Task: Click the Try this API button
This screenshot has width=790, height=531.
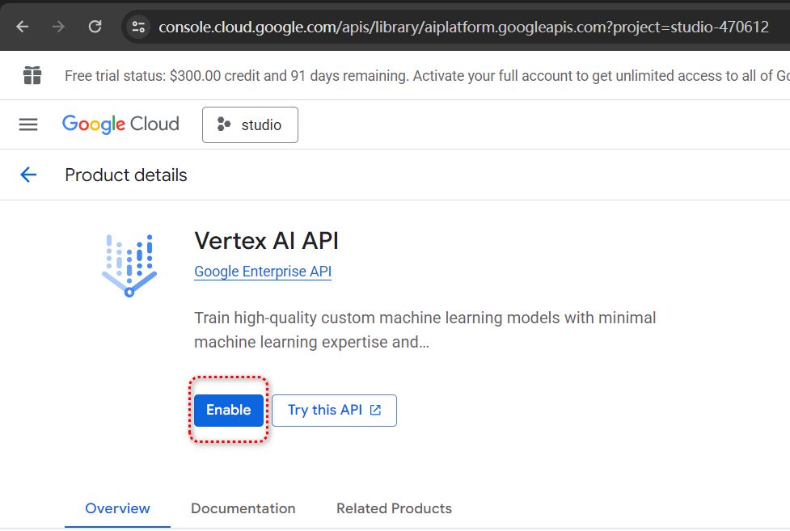Action: [x=334, y=410]
